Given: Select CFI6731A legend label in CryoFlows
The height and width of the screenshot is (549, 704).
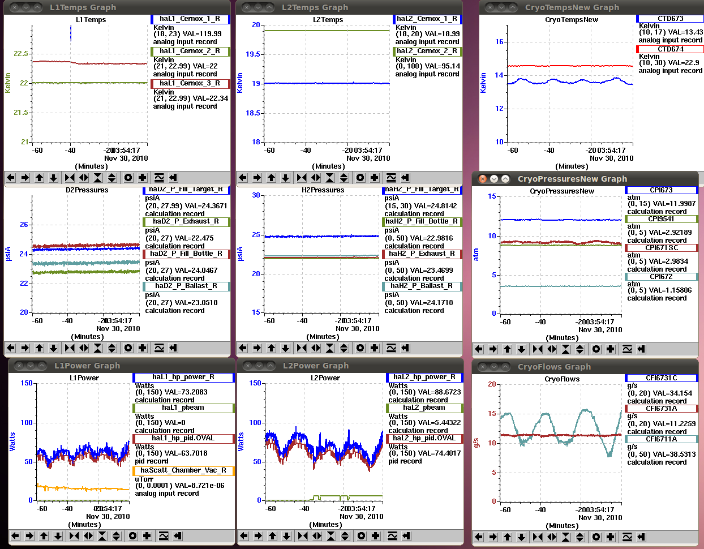Looking at the screenshot, I should click(662, 409).
